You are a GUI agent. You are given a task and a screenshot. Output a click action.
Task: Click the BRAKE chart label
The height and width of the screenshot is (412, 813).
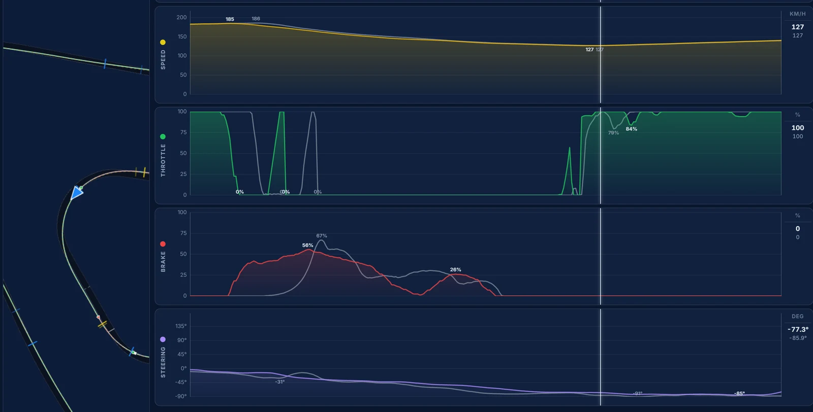click(x=163, y=261)
